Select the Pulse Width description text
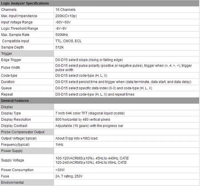 click(x=124, y=68)
